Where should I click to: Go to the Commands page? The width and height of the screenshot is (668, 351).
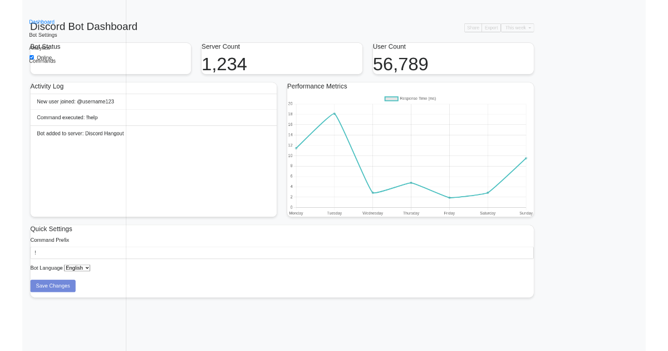click(42, 61)
